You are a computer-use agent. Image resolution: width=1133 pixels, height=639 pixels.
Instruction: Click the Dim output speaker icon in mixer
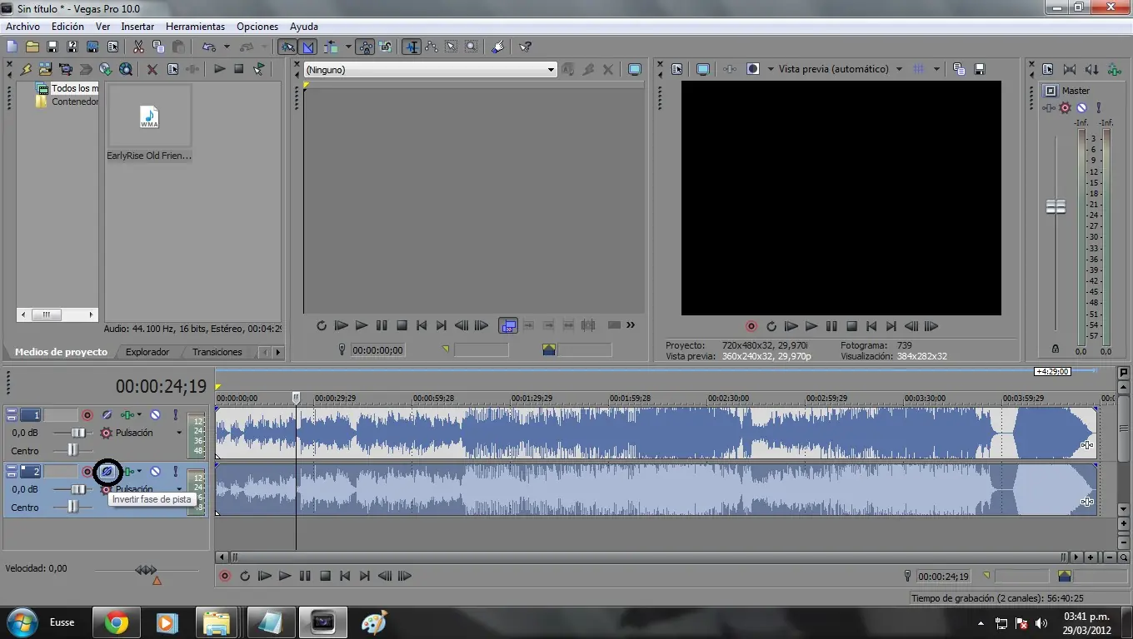(x=1092, y=70)
